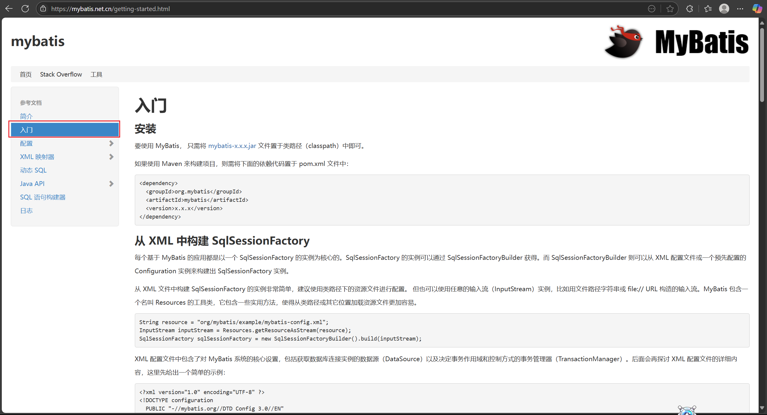Expand the Java API submenu arrow
Screen dimensions: 767x415
coord(111,184)
